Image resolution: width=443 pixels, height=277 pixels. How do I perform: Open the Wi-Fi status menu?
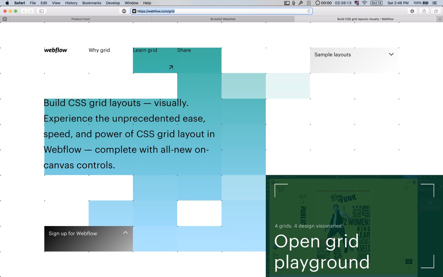point(364,3)
